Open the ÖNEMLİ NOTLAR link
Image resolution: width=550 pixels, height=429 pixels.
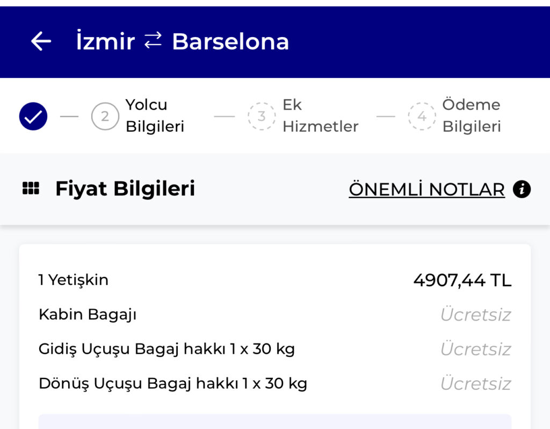[x=426, y=189]
